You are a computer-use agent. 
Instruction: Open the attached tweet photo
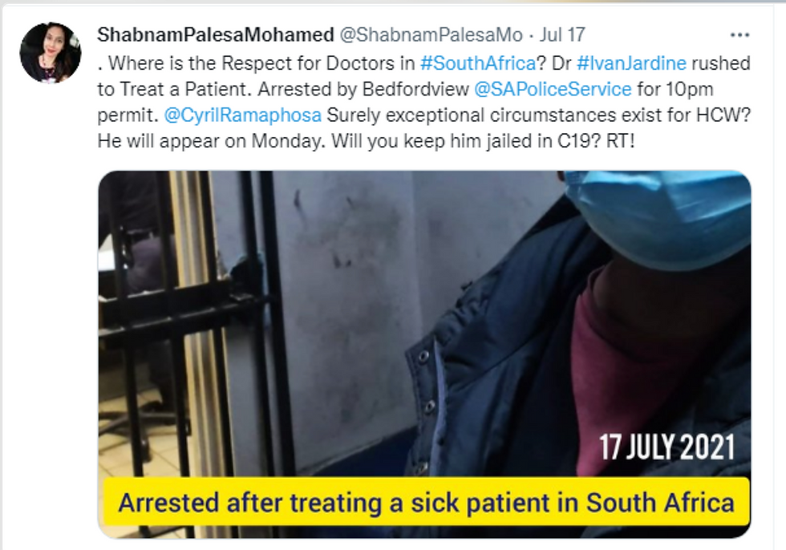tap(424, 354)
